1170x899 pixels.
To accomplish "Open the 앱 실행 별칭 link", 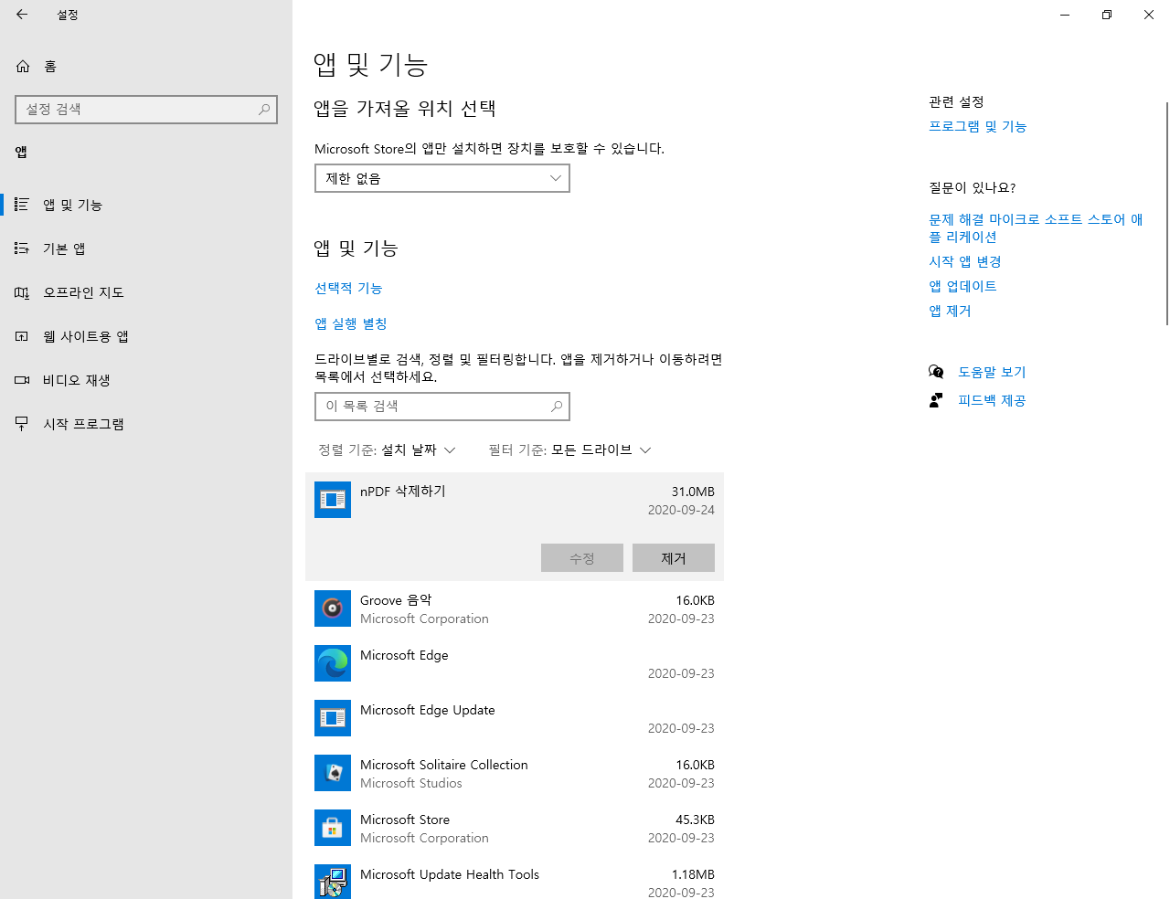I will [x=351, y=323].
